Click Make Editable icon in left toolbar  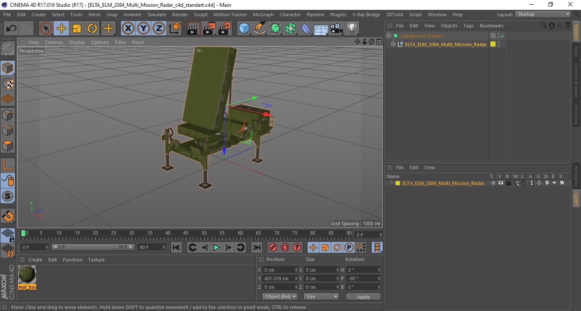pyautogui.click(x=8, y=49)
